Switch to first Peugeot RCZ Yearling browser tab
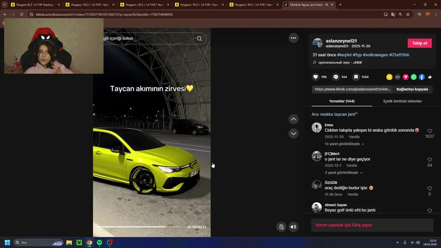Screen dimensions: 441x248 pyautogui.click(x=35, y=5)
